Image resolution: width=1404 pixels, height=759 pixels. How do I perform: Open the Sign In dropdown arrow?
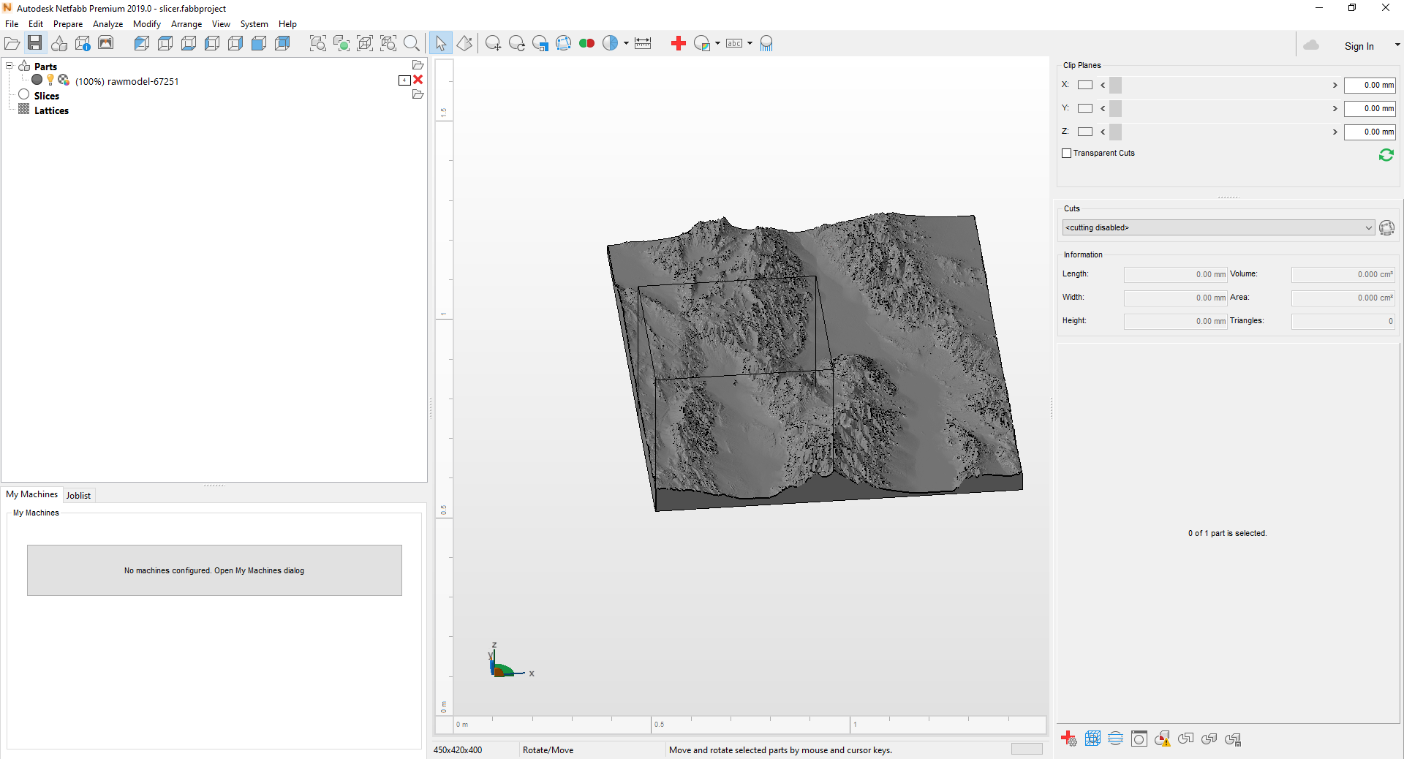click(x=1397, y=45)
